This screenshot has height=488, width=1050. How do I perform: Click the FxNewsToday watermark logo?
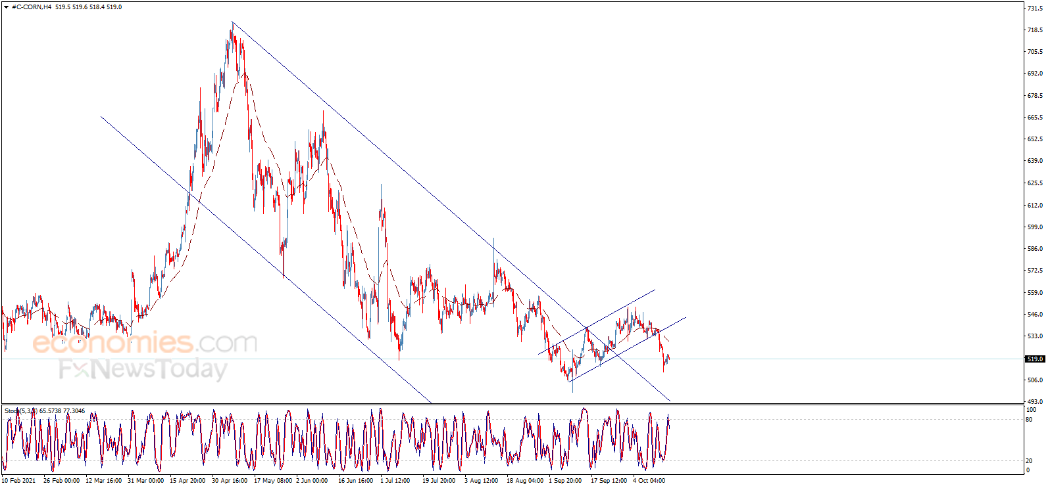coord(143,369)
